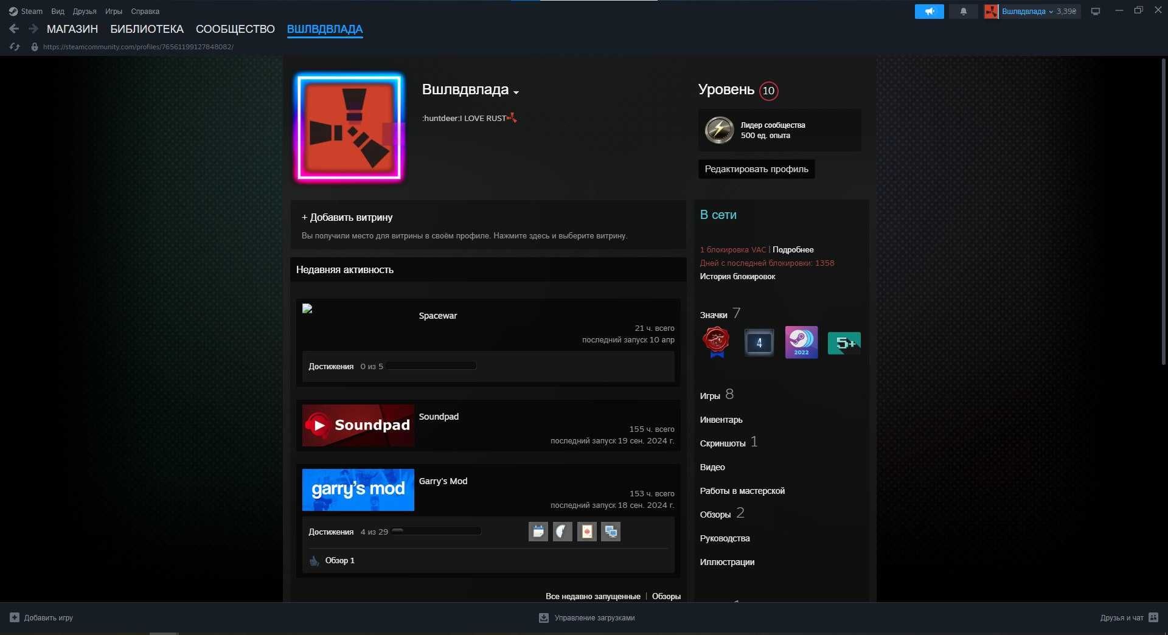Open the red wax seal badge

(x=717, y=342)
